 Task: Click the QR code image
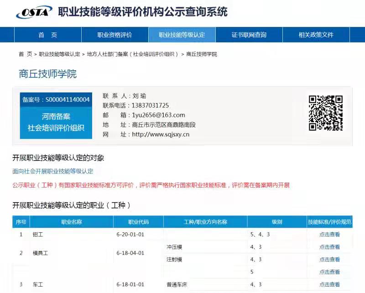pos(326,113)
